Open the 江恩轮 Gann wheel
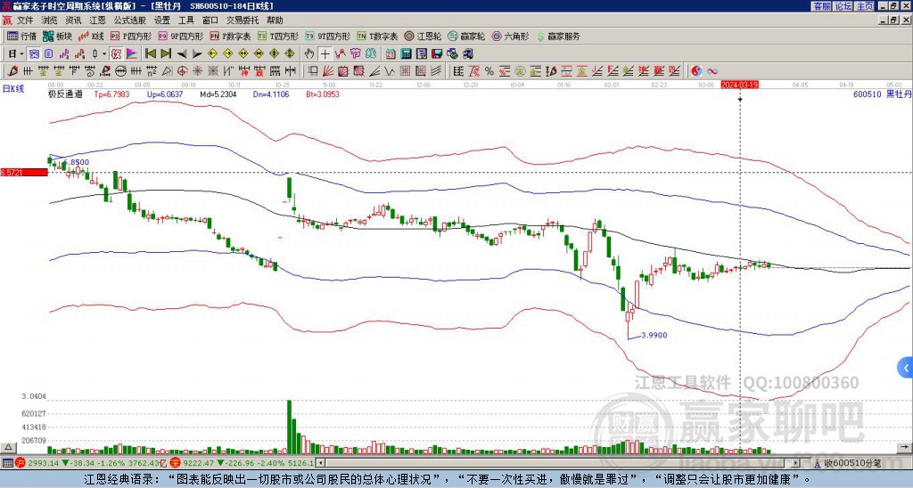Image resolution: width=913 pixels, height=488 pixels. (x=423, y=36)
